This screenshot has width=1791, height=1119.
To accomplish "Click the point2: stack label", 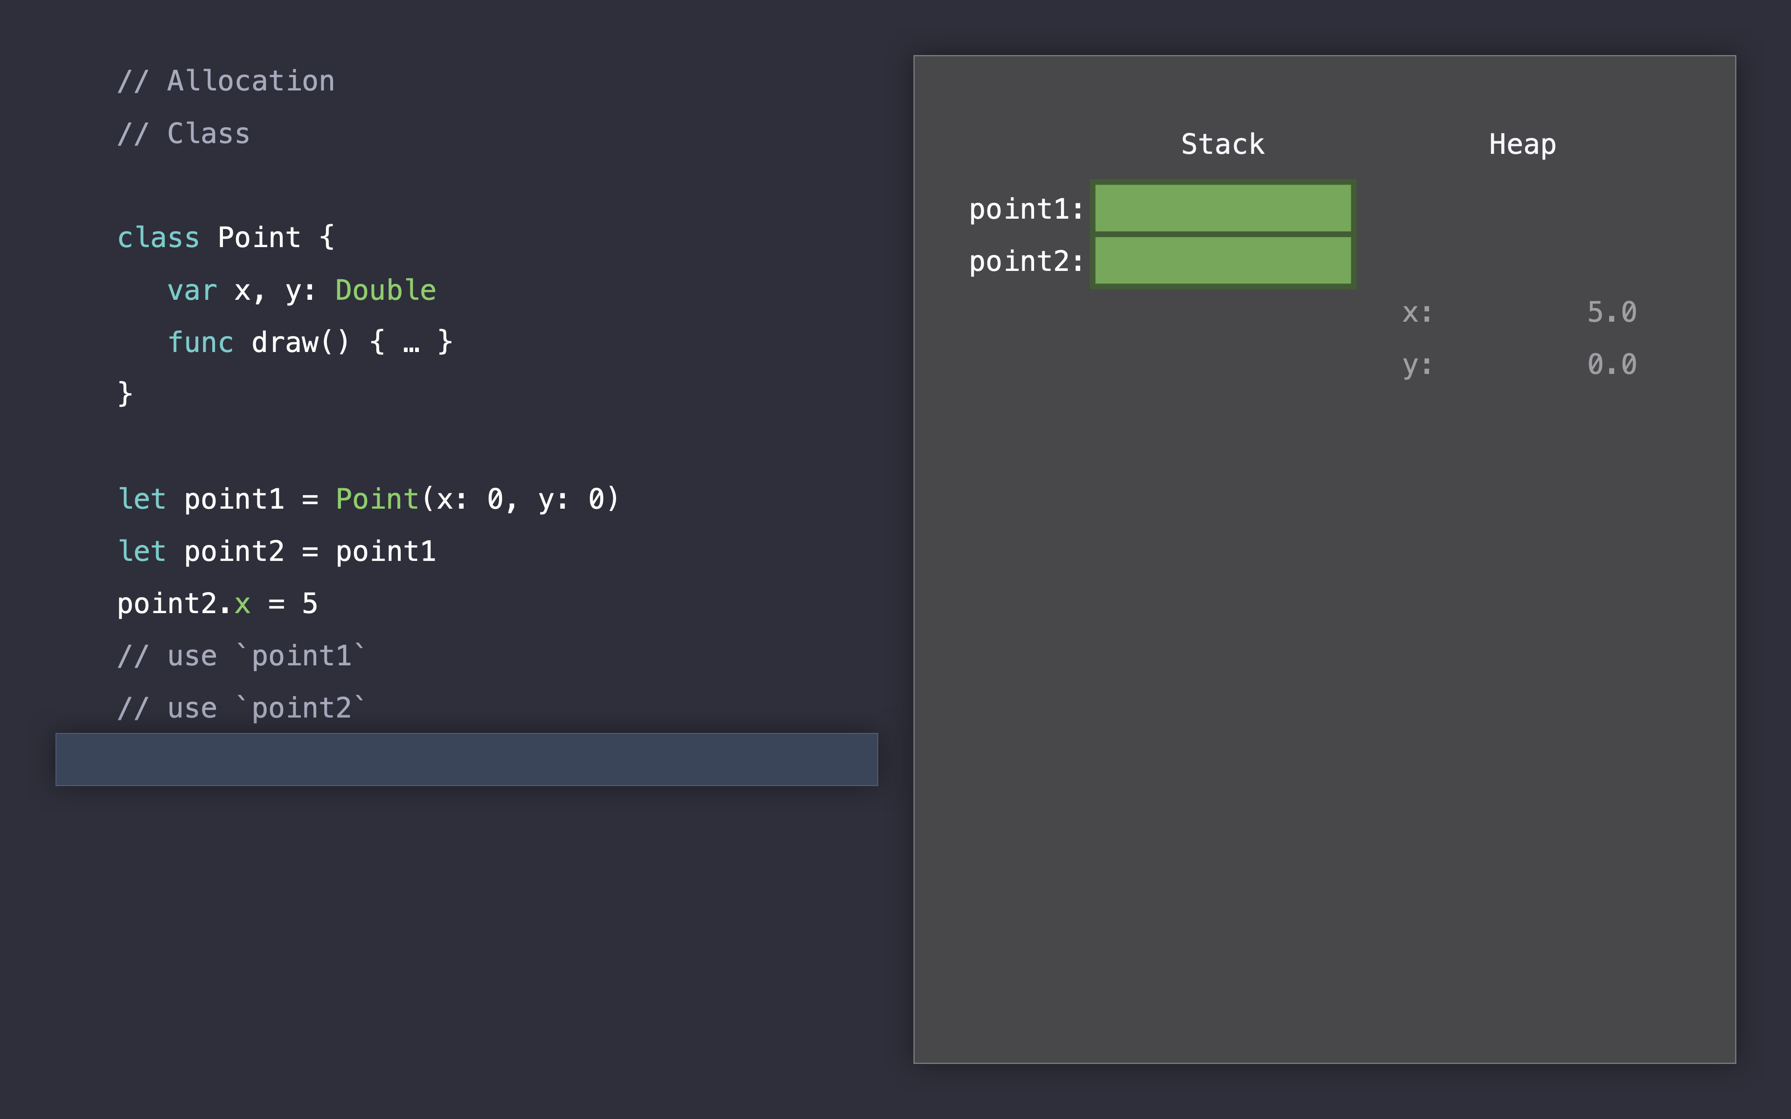I will 1026,261.
